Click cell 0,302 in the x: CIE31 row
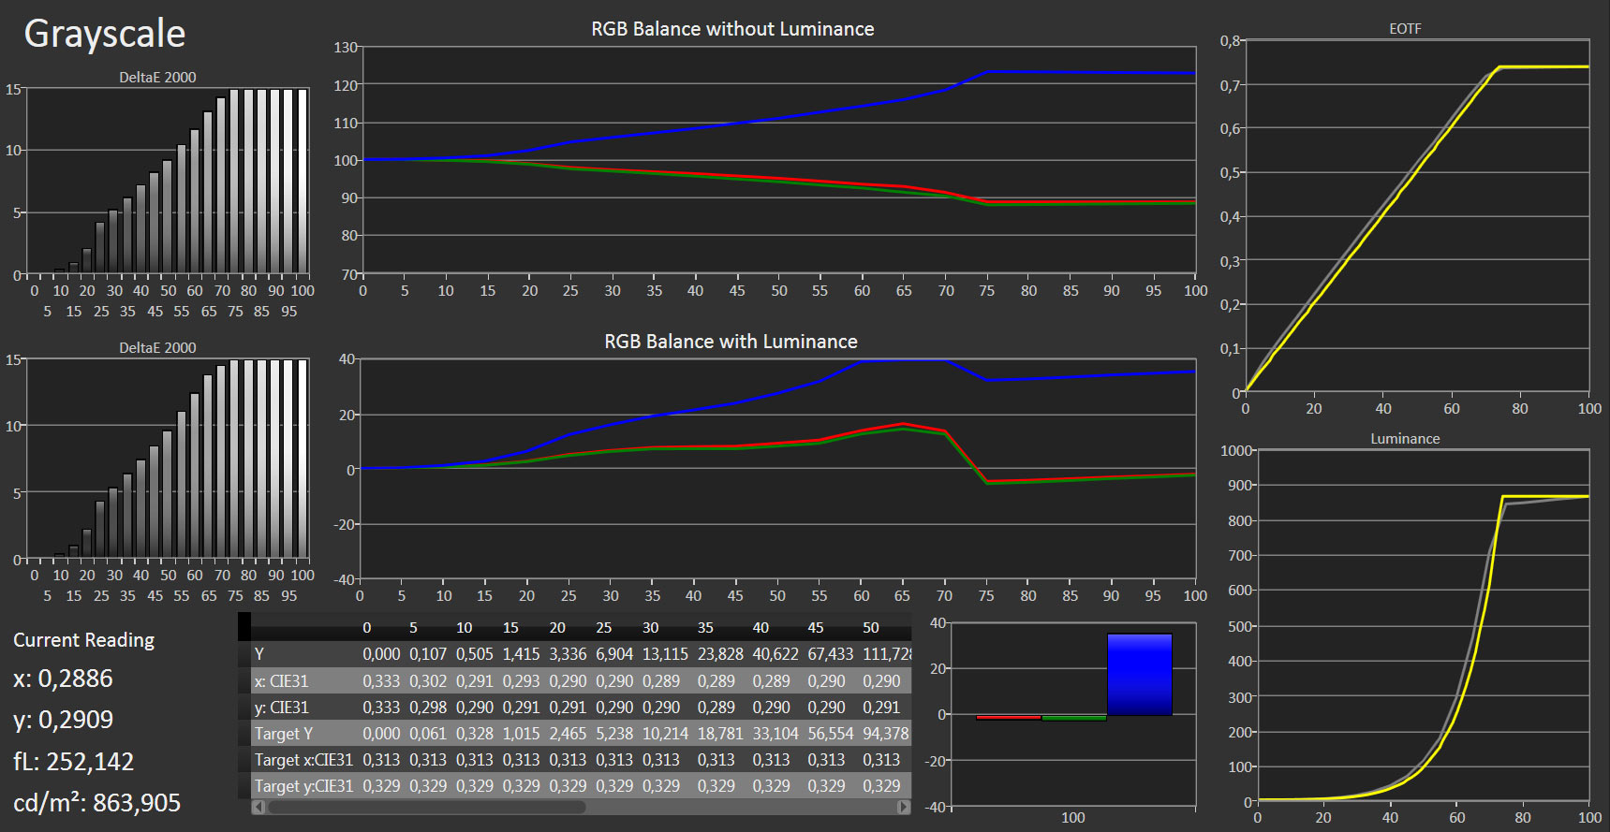1610x832 pixels. [428, 681]
